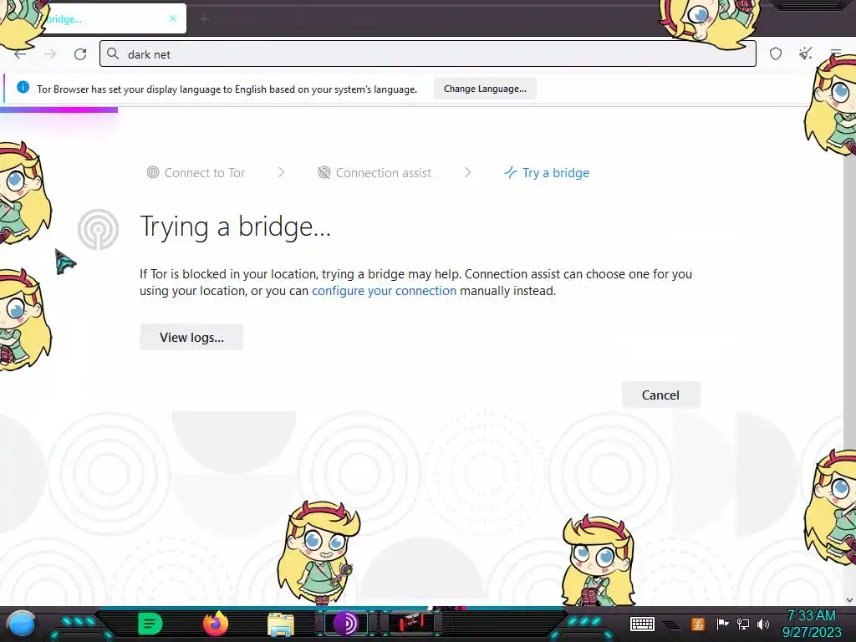856x642 pixels.
Task: Click the large Tor onion status icon
Action: pos(99,229)
